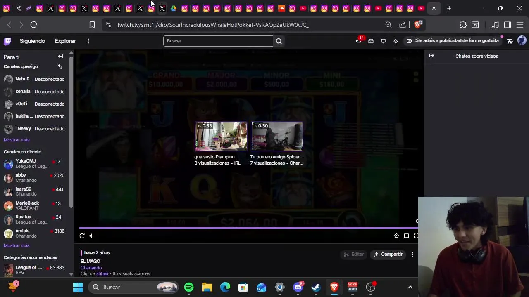529x297 pixels.
Task: Open Brave Shields lion icon
Action: point(417,25)
